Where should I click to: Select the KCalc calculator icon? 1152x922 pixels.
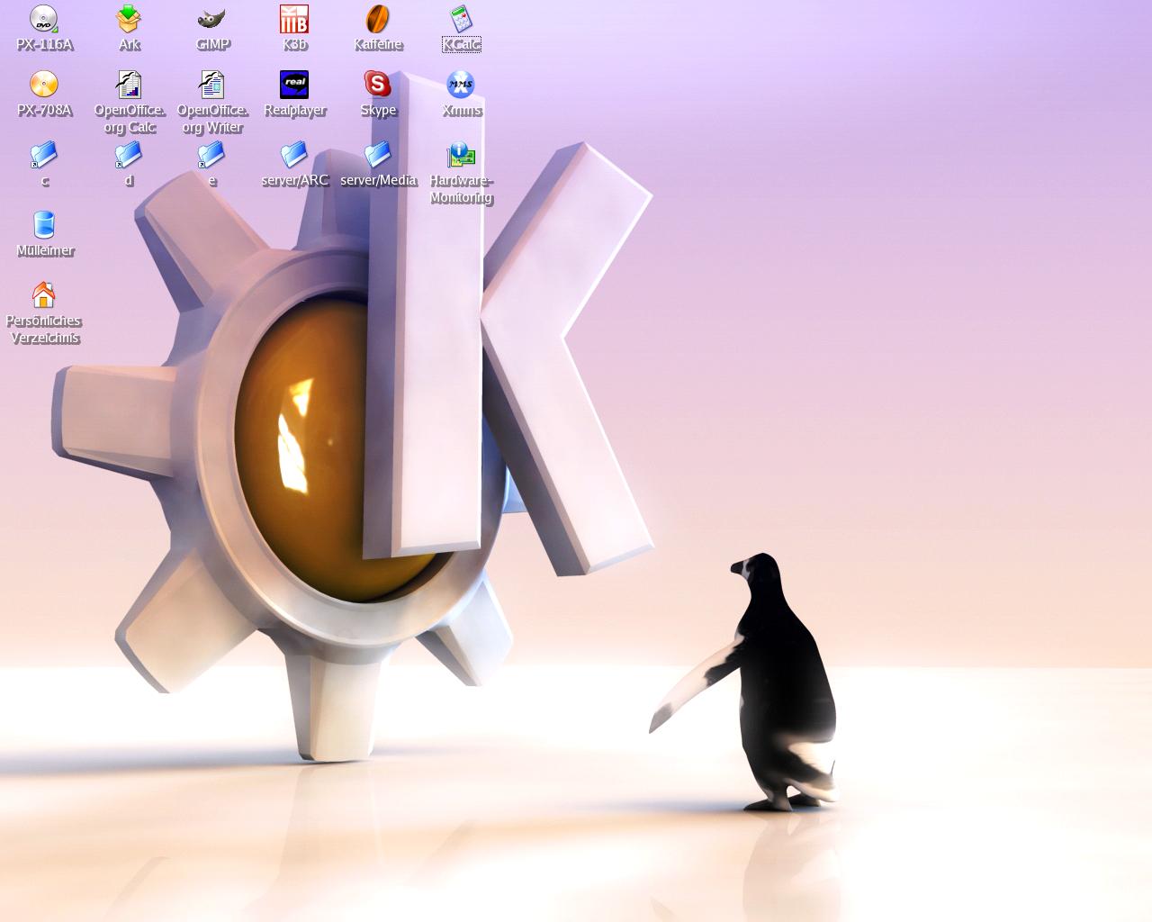coord(461,19)
